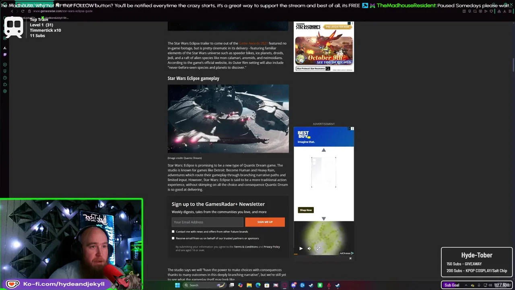Open pinboards in the Opera sidebar
This screenshot has width=515, height=290.
pos(5,71)
